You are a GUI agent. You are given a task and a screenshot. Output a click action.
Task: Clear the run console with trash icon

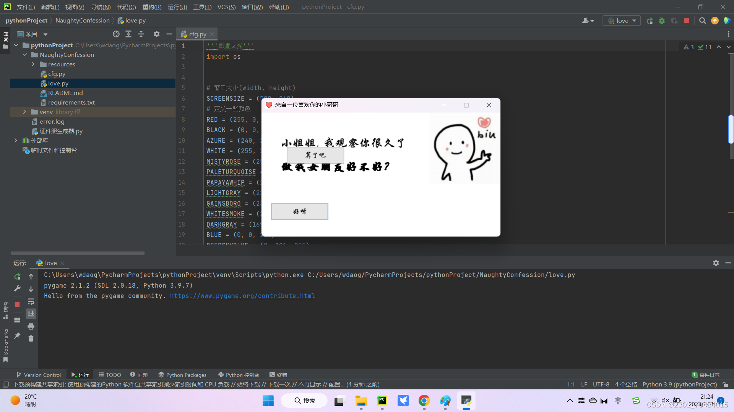[x=31, y=338]
